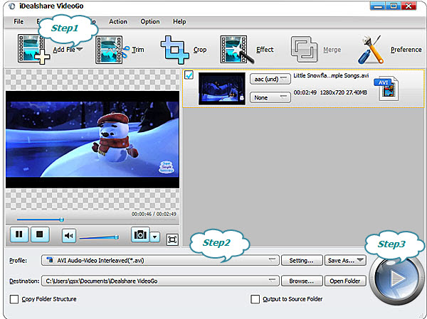
Task: Open the snapshot options dropdown arrow
Action: pos(154,237)
